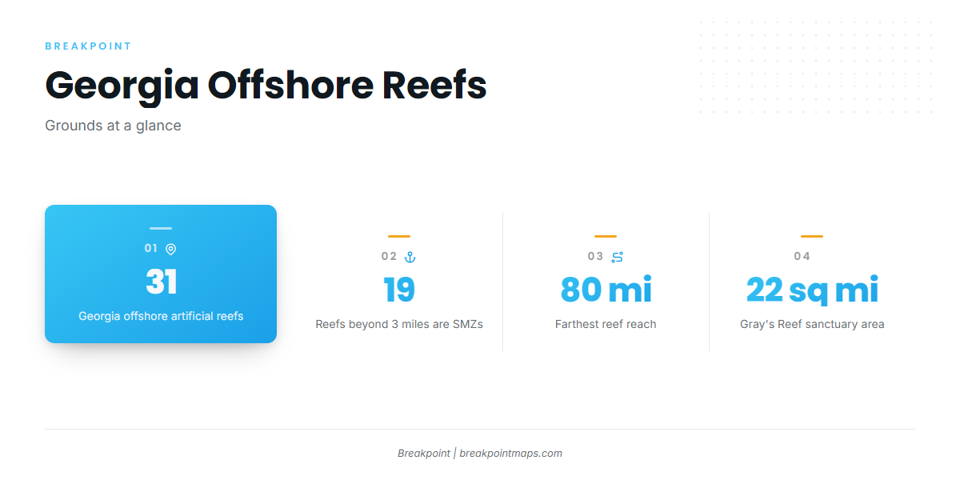
Task: Click "Georgia offshore artificial reefs" caption
Action: coord(161,316)
